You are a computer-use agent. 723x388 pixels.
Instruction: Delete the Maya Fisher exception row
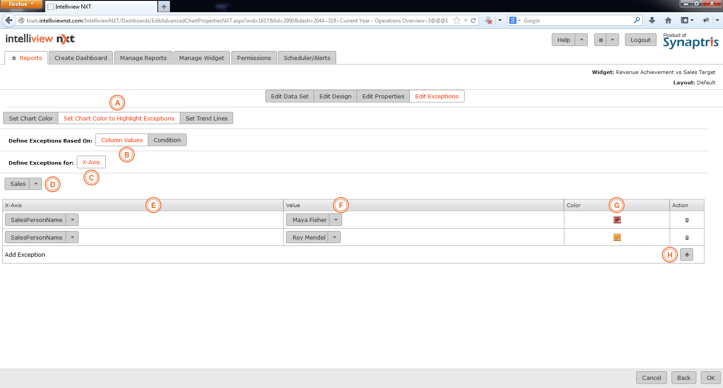(x=687, y=220)
